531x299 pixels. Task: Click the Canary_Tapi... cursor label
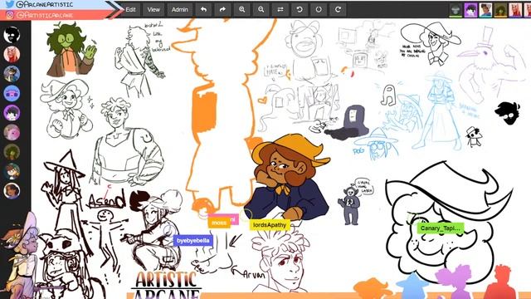pyautogui.click(x=441, y=228)
